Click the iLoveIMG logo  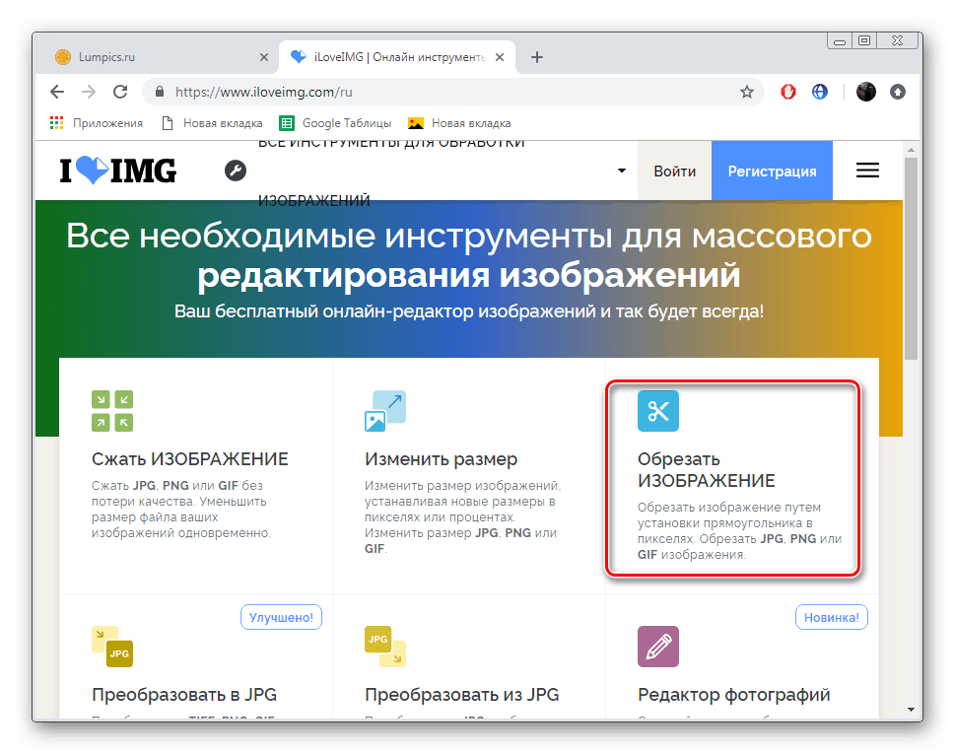point(118,171)
